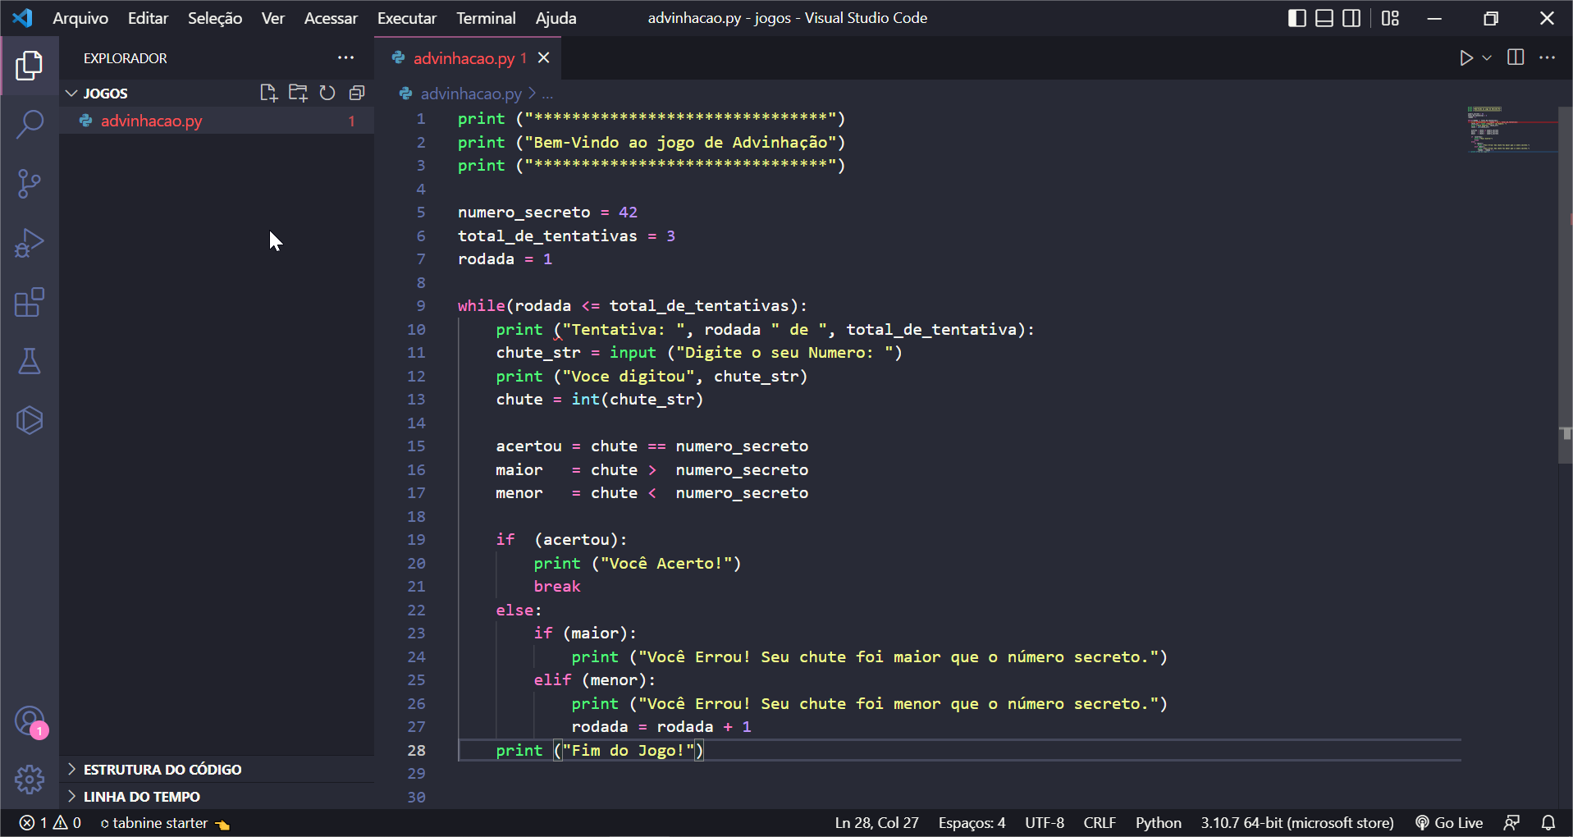
Task: Select Python interpreter 3.10.7 64-bit
Action: click(x=1297, y=822)
